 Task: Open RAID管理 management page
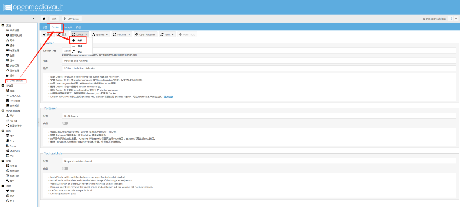pyautogui.click(x=15, y=100)
